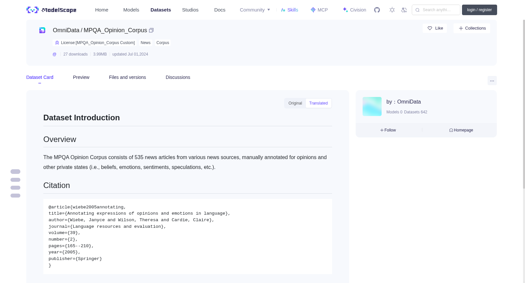Click the "Models 0" count
The height and width of the screenshot is (283, 525).
point(394,112)
